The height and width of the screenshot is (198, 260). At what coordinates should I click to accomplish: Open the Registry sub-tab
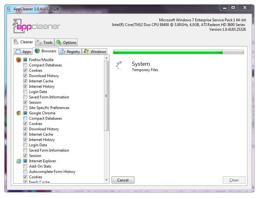(70, 52)
